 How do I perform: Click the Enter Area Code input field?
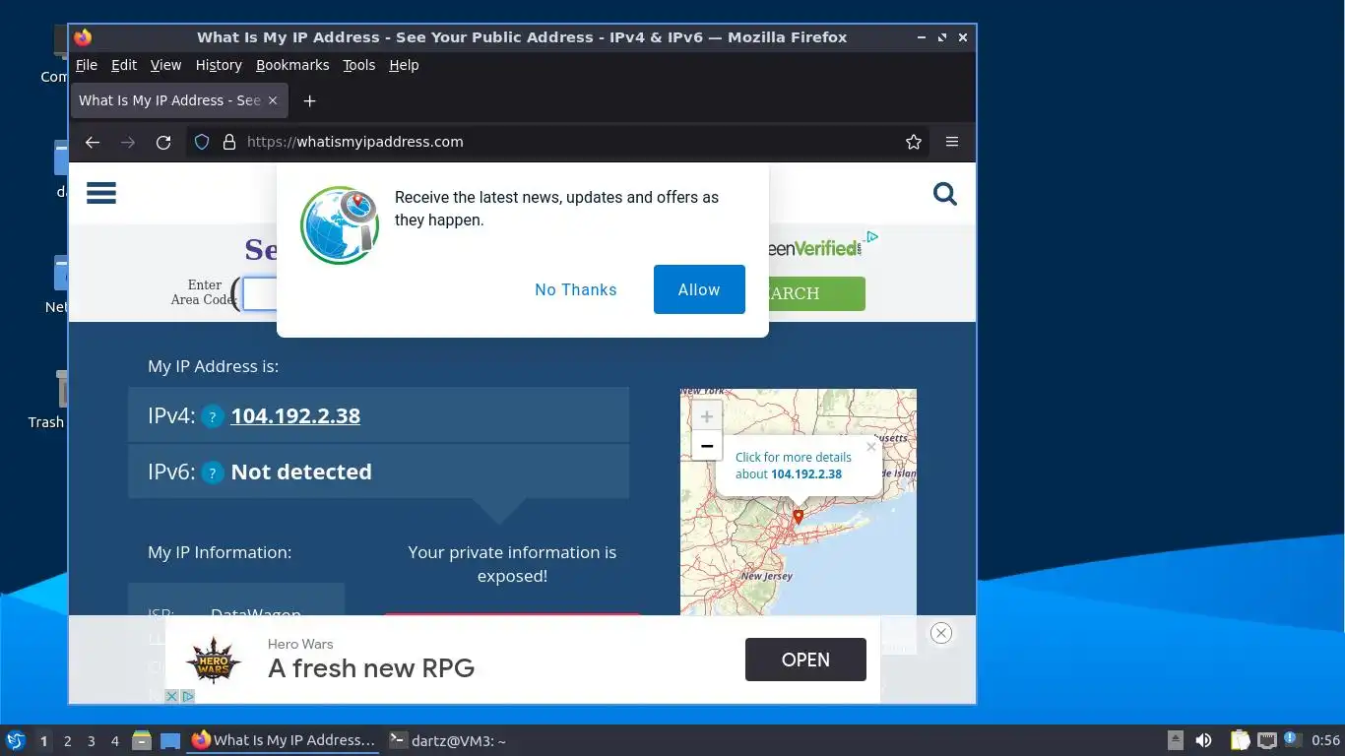(x=260, y=293)
